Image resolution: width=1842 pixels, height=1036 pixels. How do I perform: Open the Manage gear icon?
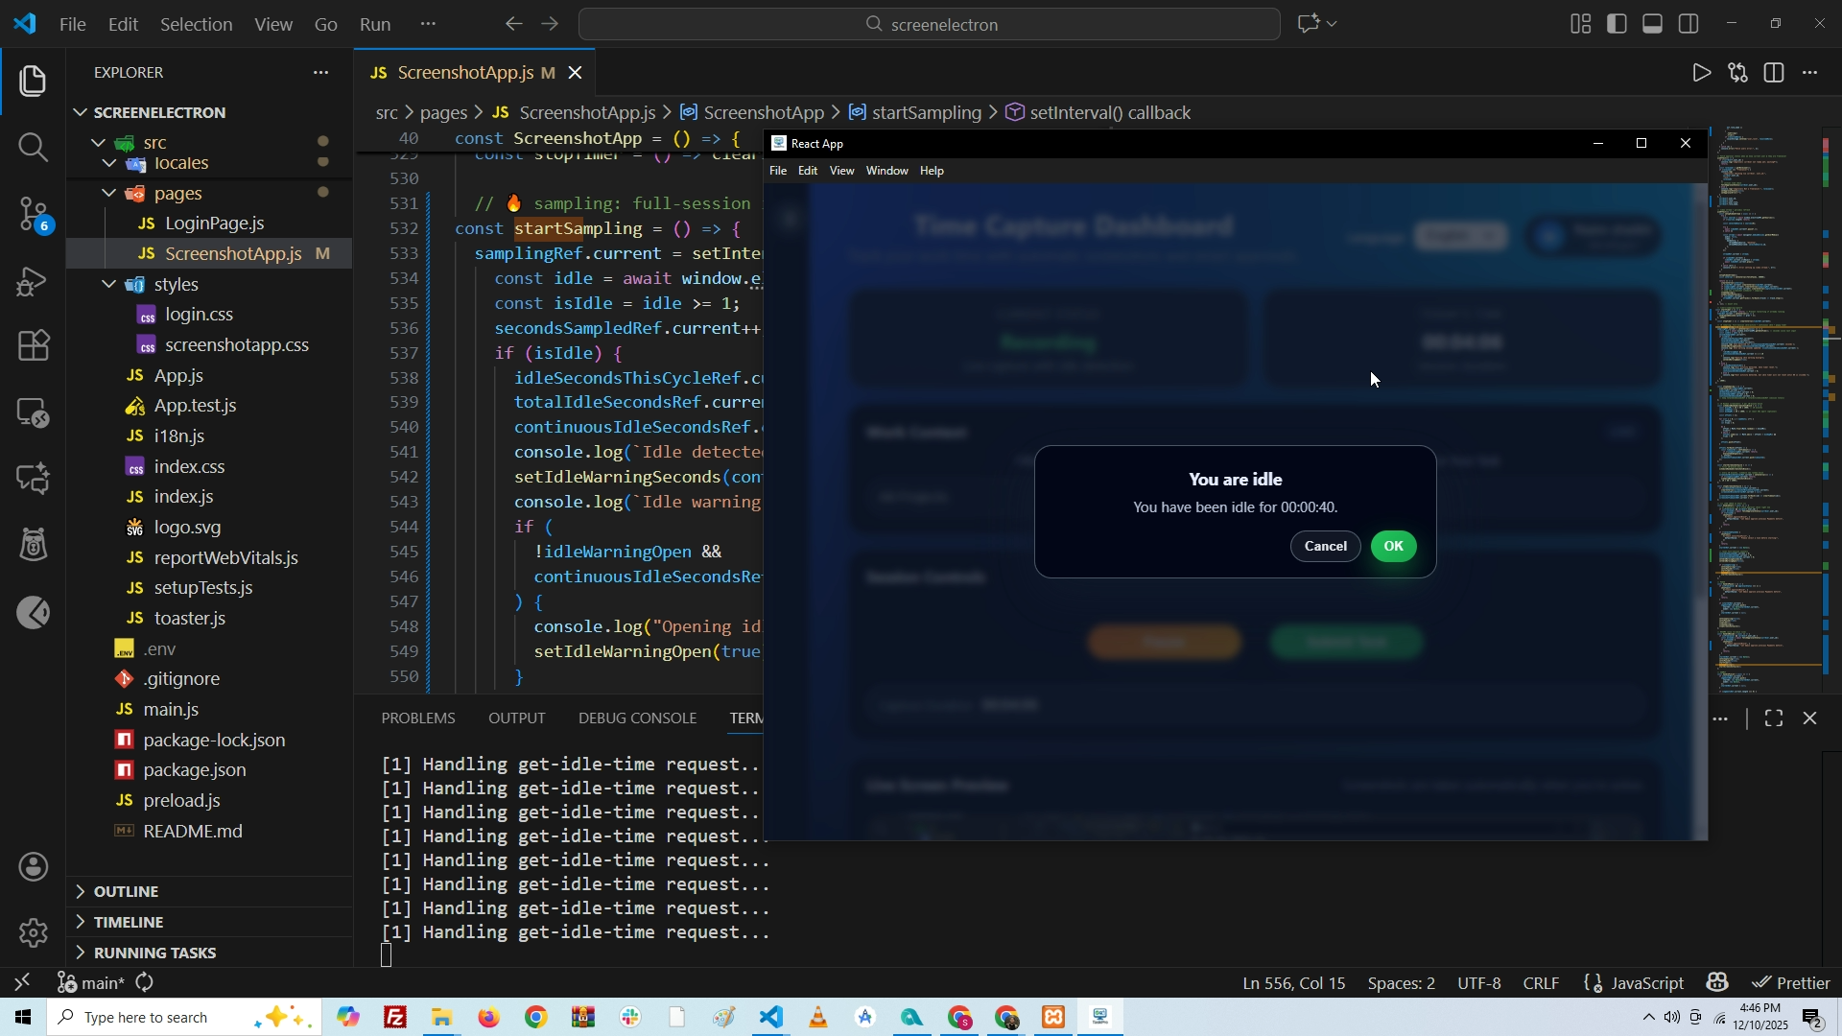pyautogui.click(x=33, y=931)
